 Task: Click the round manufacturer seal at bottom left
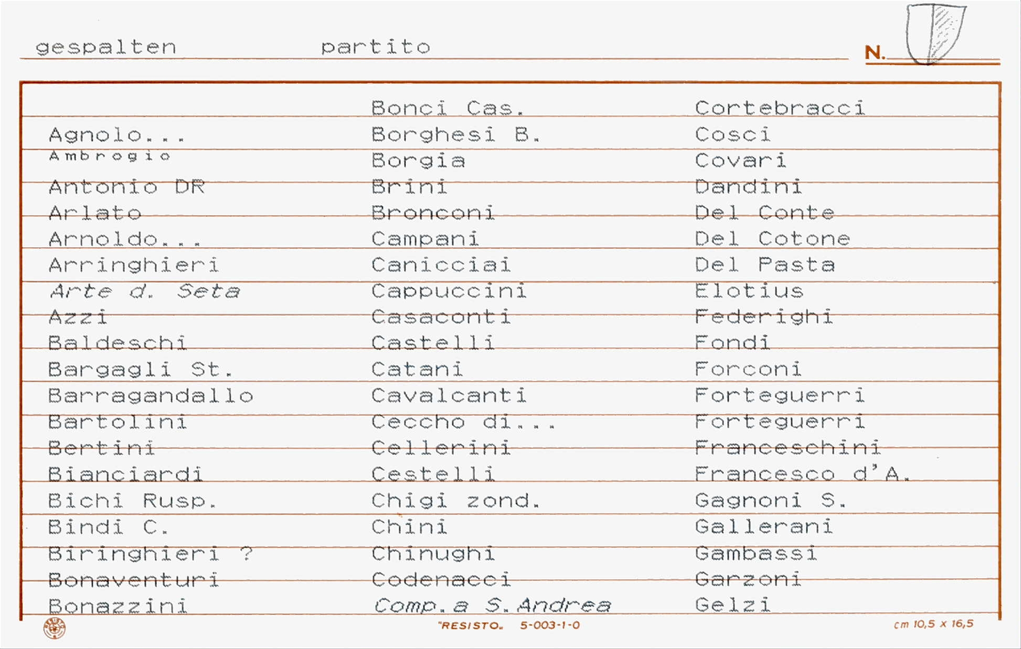[54, 627]
